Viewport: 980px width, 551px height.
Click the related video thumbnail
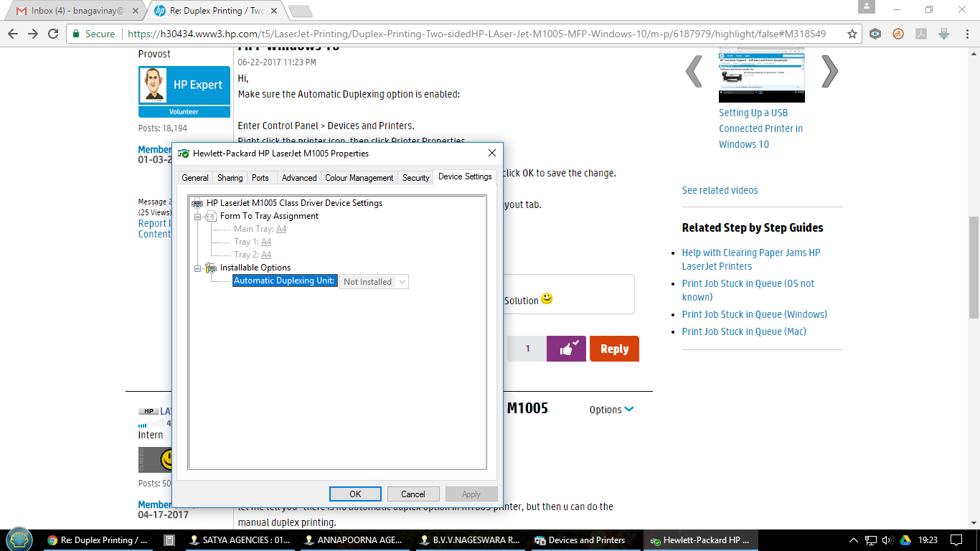click(762, 75)
